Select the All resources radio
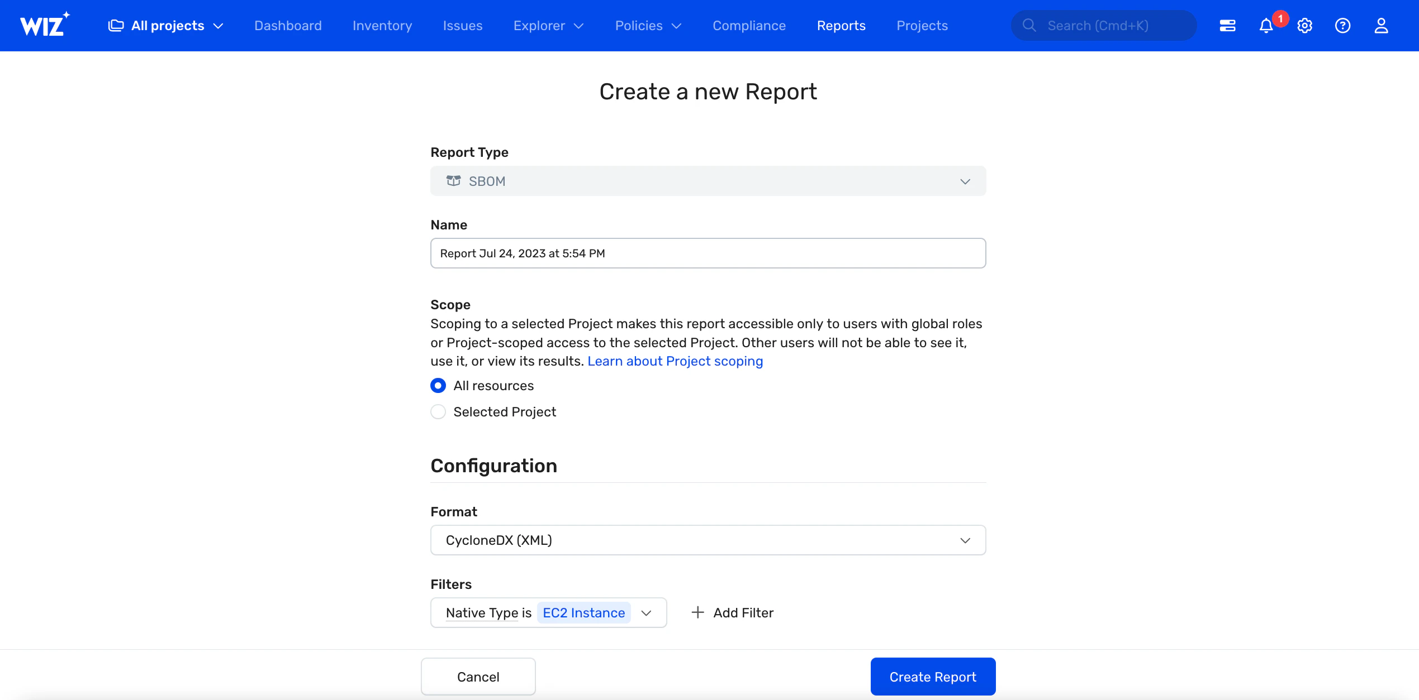Screen dimensions: 1419x700 [438, 386]
